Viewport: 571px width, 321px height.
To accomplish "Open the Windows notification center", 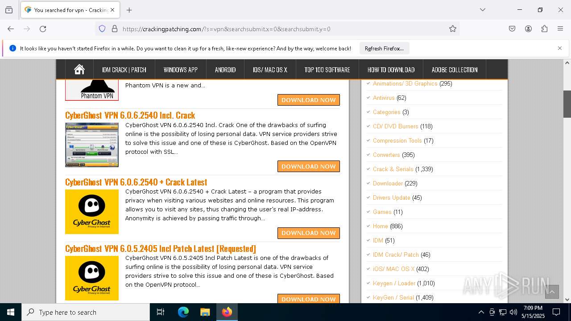I will (556, 312).
